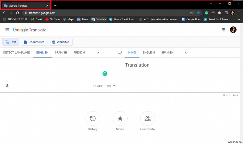The image size is (243, 144).
Task: Open THDC-IHET, TEHRI bookmark
Action: [15, 19]
